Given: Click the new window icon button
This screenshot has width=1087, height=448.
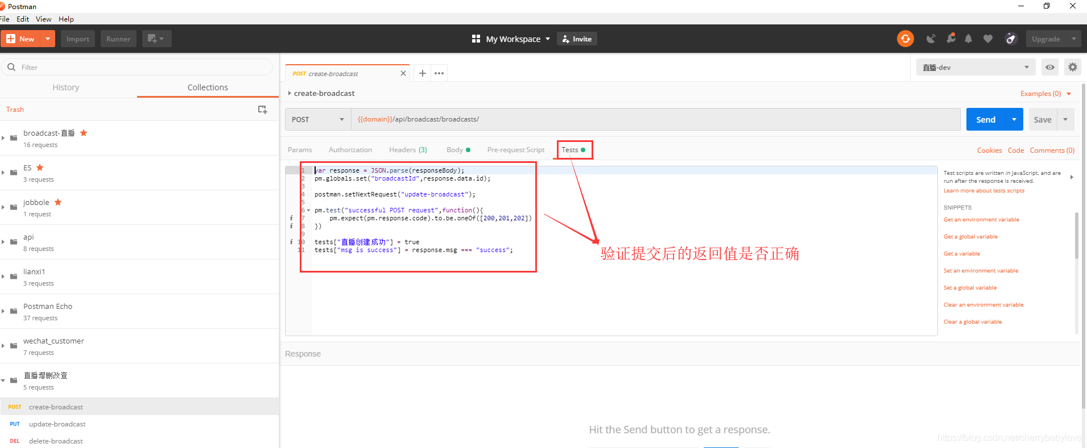Looking at the screenshot, I should click(x=156, y=39).
